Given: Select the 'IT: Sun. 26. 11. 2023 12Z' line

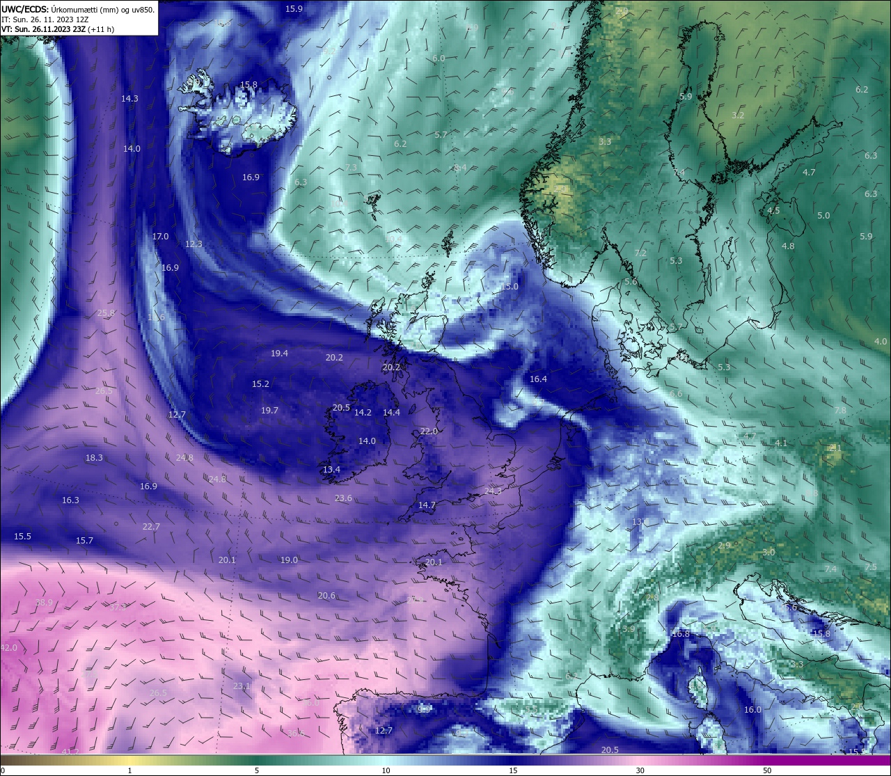Looking at the screenshot, I should coord(45,19).
